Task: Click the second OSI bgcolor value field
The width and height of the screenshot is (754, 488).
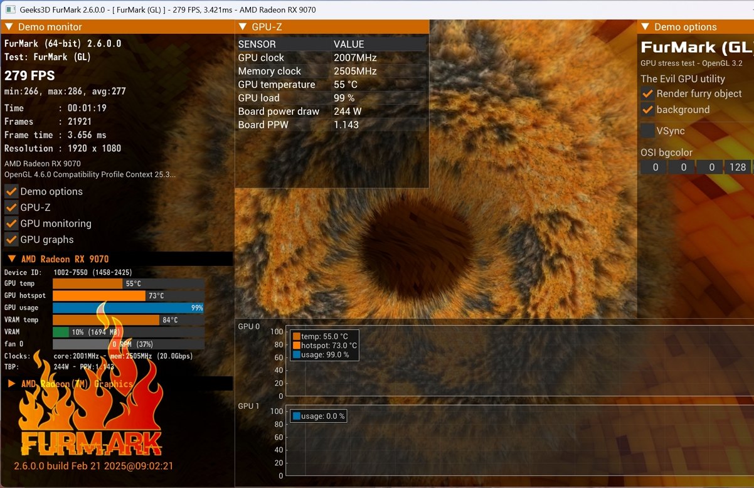Action: (681, 167)
